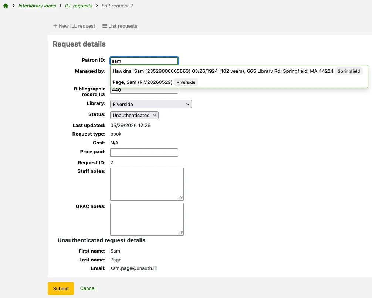Click List requests button
This screenshot has height=298, width=372.
click(120, 26)
